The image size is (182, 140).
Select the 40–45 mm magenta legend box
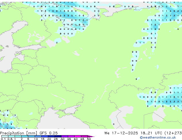click(x=78, y=136)
